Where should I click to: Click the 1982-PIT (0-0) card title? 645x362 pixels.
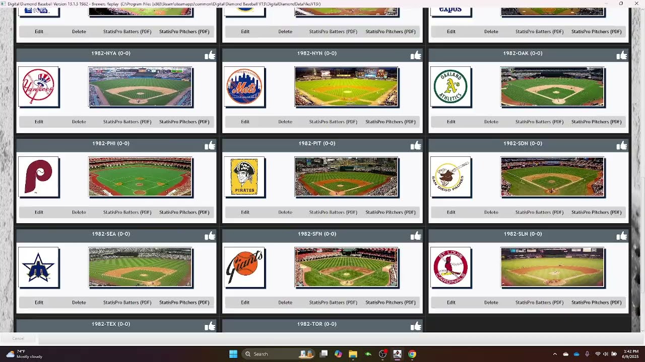[x=317, y=143]
